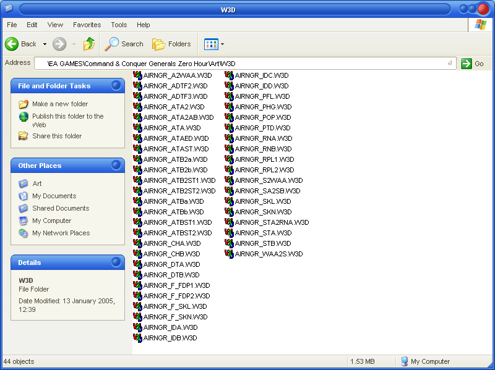Open the Forward history dropdown arrow

pos(74,44)
